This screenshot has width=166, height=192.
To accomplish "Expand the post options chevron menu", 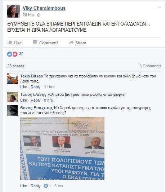I will (160, 7).
